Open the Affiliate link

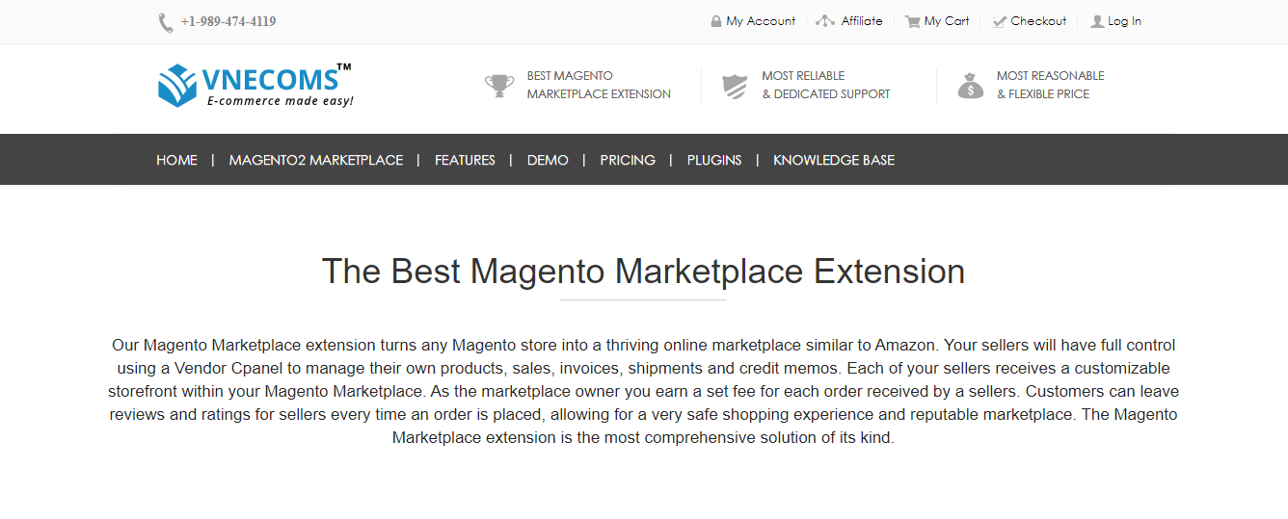(862, 21)
